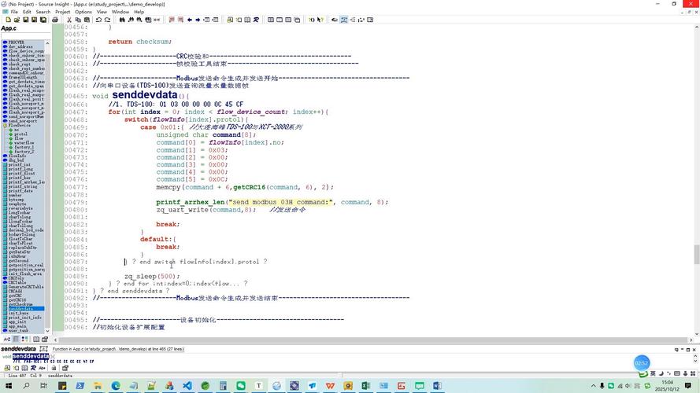Open the Options menu
700x393 pixels.
tap(83, 12)
